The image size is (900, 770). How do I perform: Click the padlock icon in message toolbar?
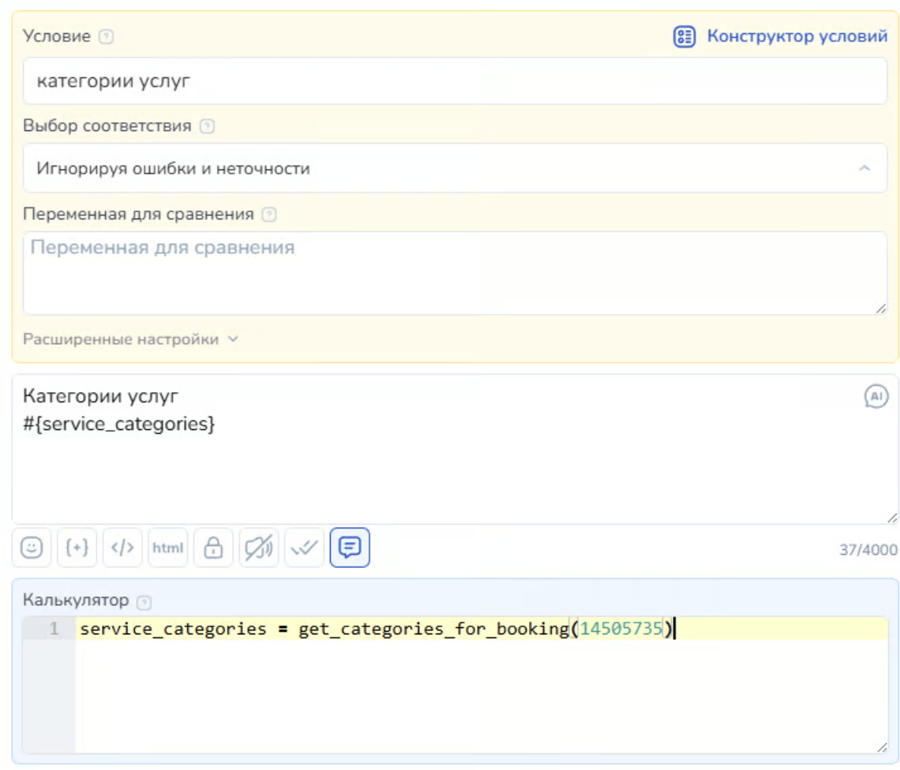point(213,548)
